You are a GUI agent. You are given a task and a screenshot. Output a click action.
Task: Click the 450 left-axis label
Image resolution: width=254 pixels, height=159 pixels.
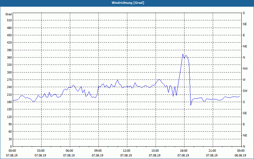10,35
